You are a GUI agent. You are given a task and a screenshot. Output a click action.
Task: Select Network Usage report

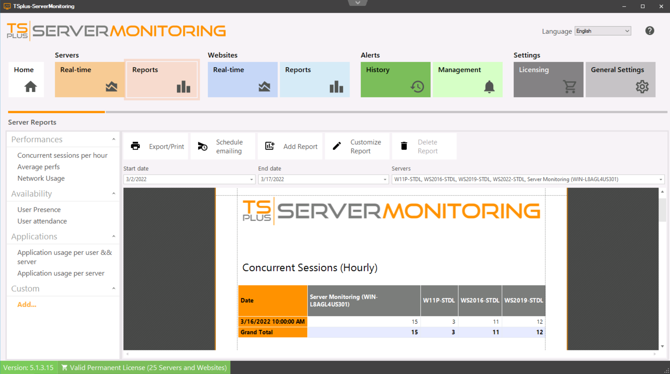pos(41,178)
